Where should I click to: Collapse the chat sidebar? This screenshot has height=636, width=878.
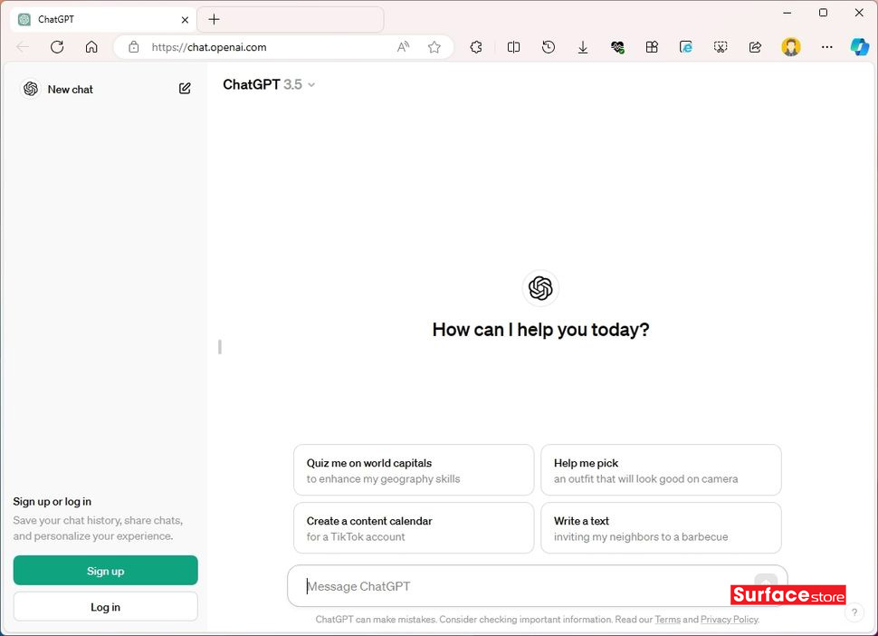point(218,347)
